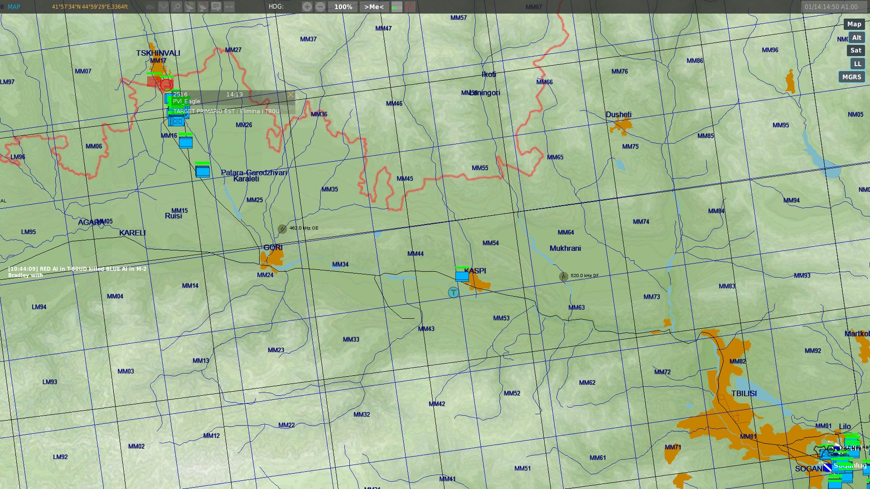Click the TBILISI city label
This screenshot has width=870, height=489.
click(x=744, y=393)
